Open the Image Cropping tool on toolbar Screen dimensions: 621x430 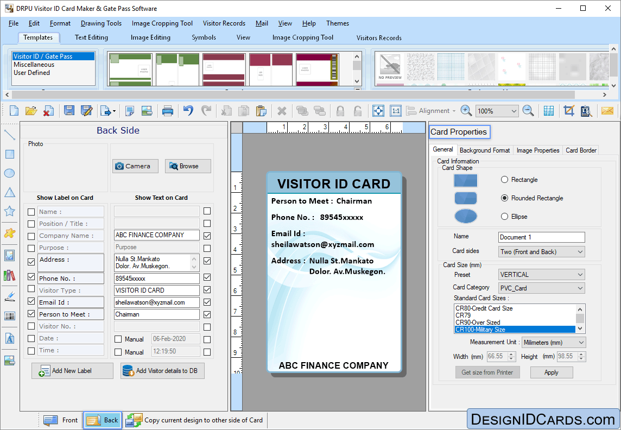coord(568,111)
